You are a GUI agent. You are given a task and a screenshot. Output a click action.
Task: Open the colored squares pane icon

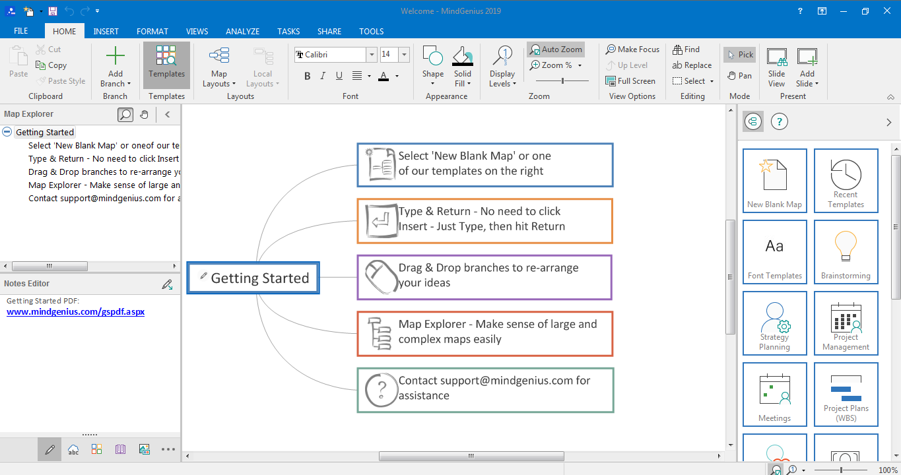[97, 450]
